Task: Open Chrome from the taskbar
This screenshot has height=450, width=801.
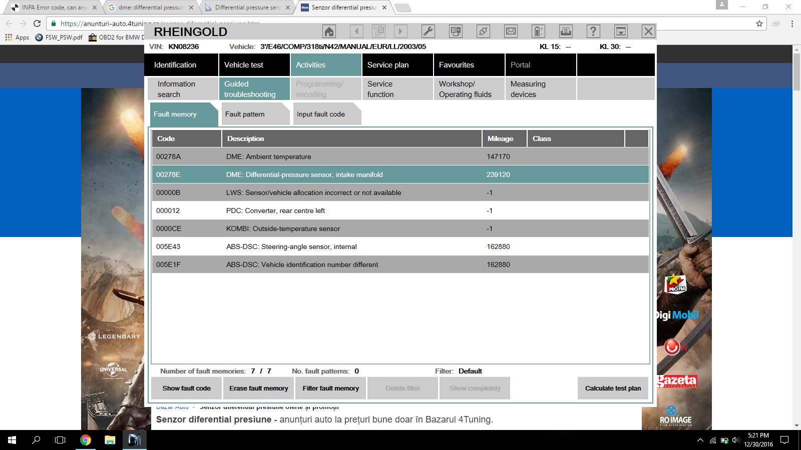Action: pos(86,440)
